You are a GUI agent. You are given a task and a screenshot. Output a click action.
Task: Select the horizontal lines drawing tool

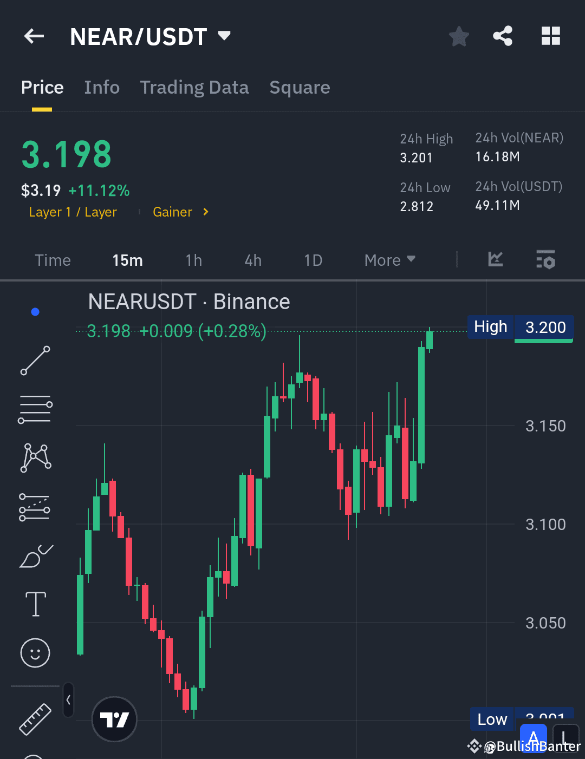point(35,408)
